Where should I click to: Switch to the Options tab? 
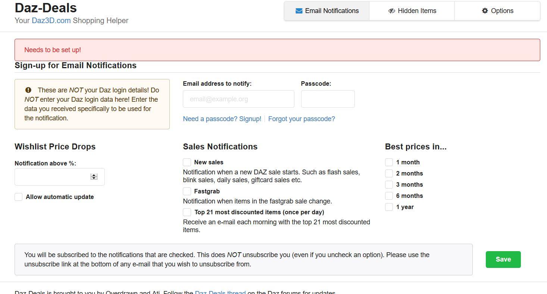pos(497,11)
